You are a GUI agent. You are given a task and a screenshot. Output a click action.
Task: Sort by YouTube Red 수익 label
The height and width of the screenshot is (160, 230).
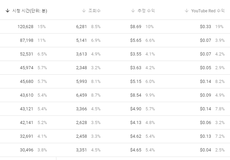pos(208,11)
